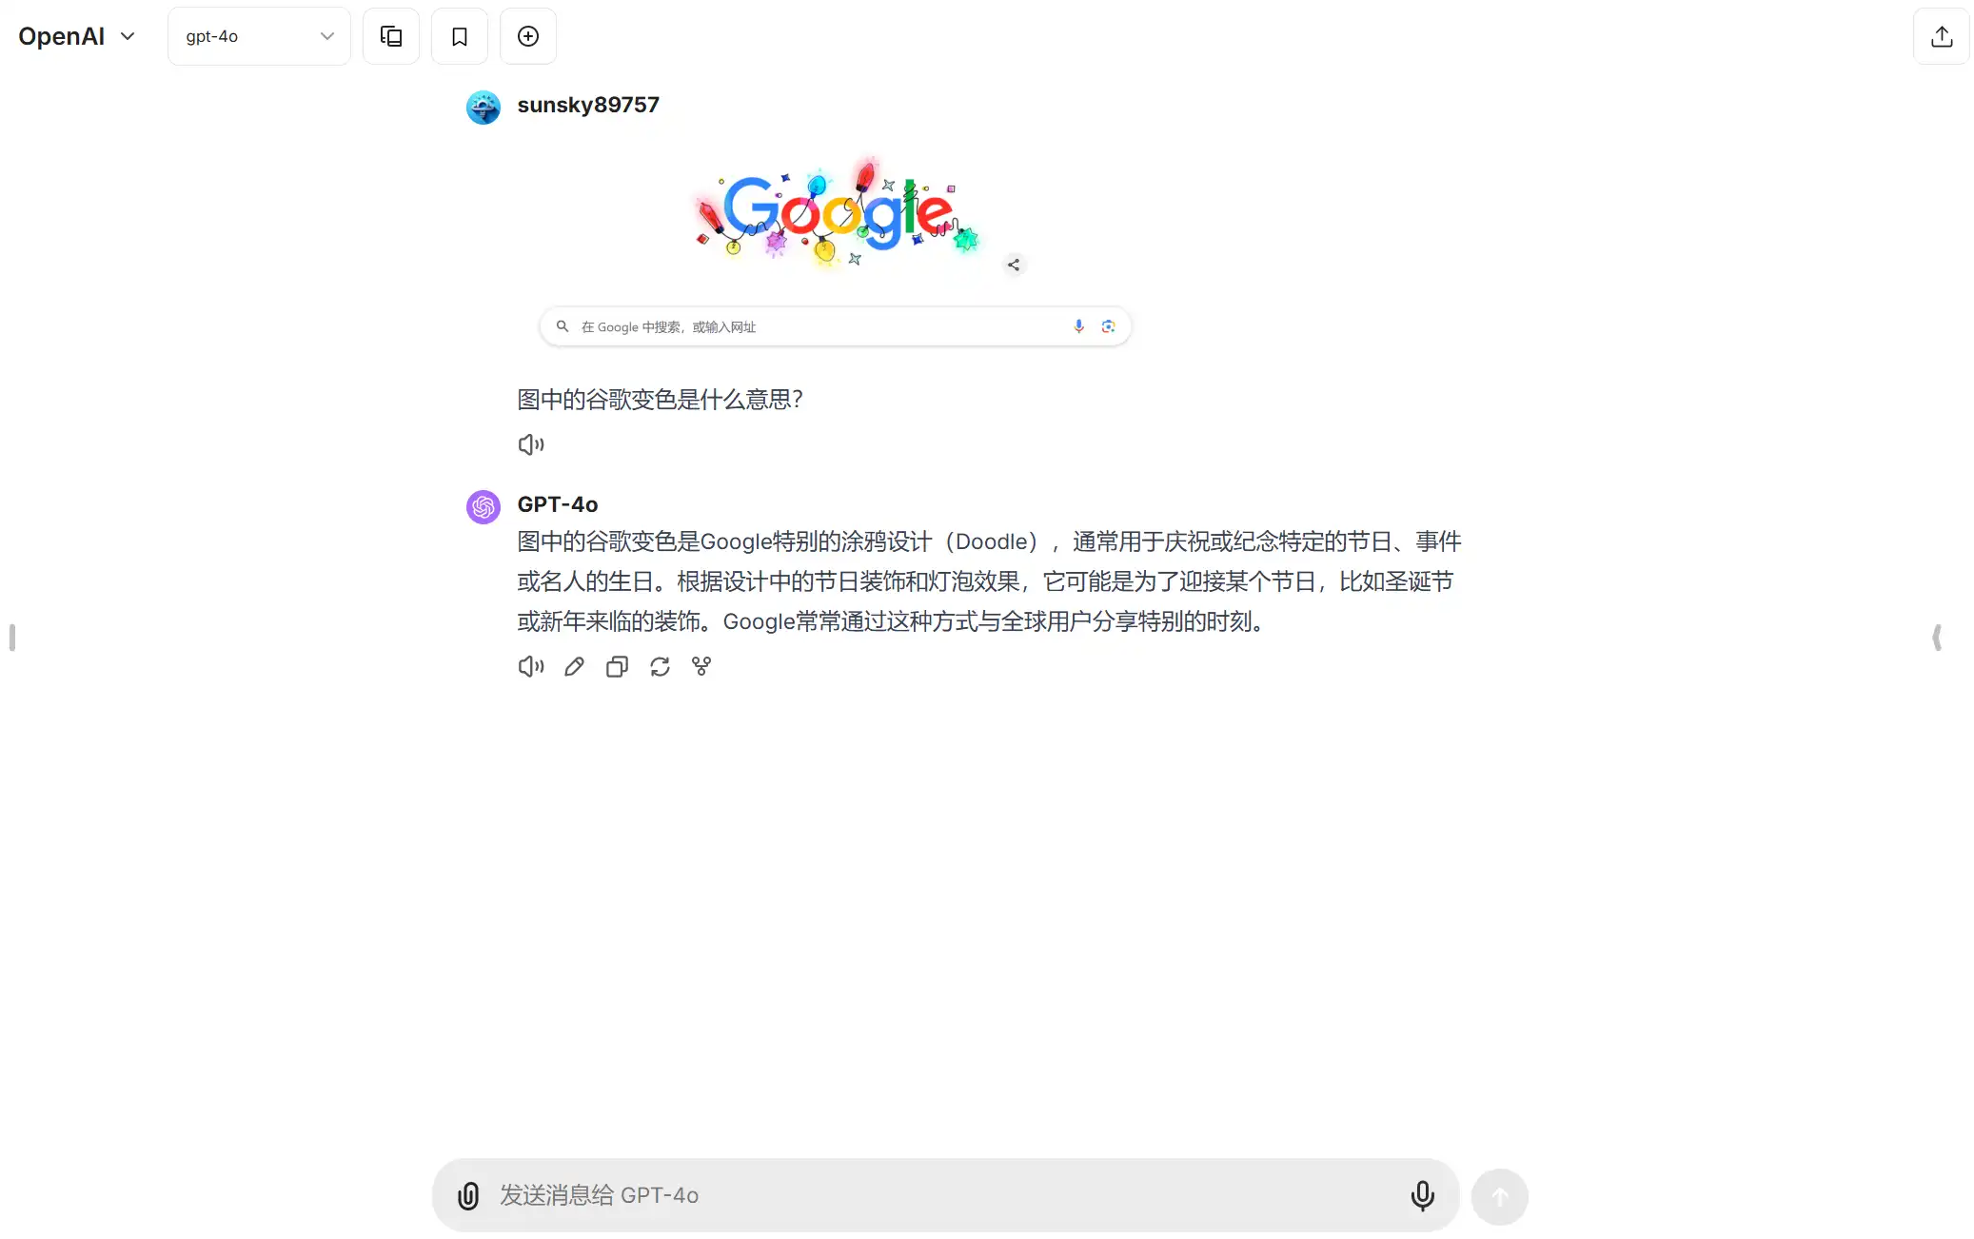Toggle the left sidebar handle
Viewport: 1974px width, 1239px height.
(x=12, y=638)
